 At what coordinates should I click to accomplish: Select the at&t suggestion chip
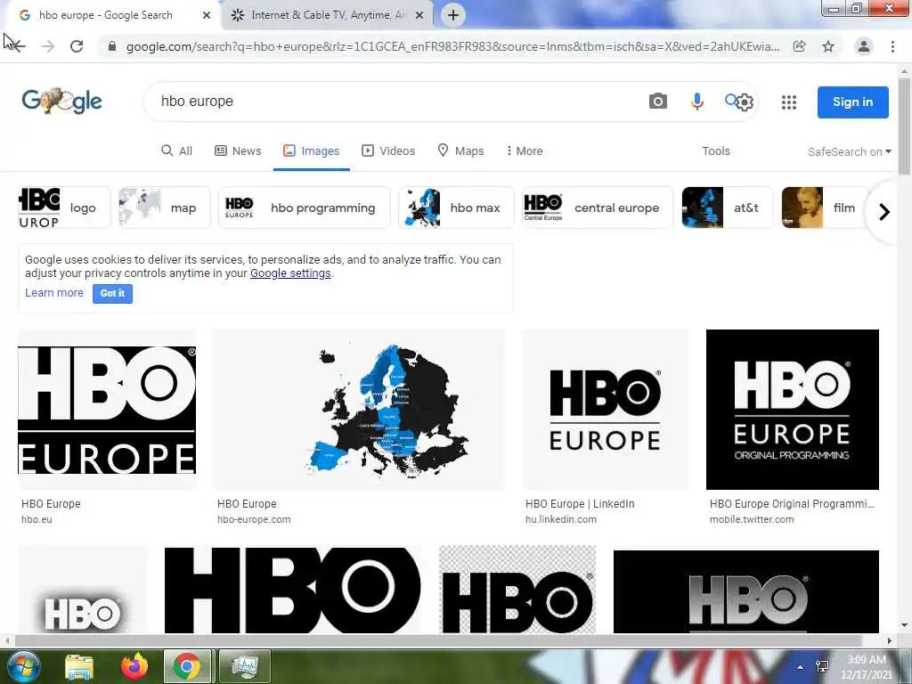(727, 208)
